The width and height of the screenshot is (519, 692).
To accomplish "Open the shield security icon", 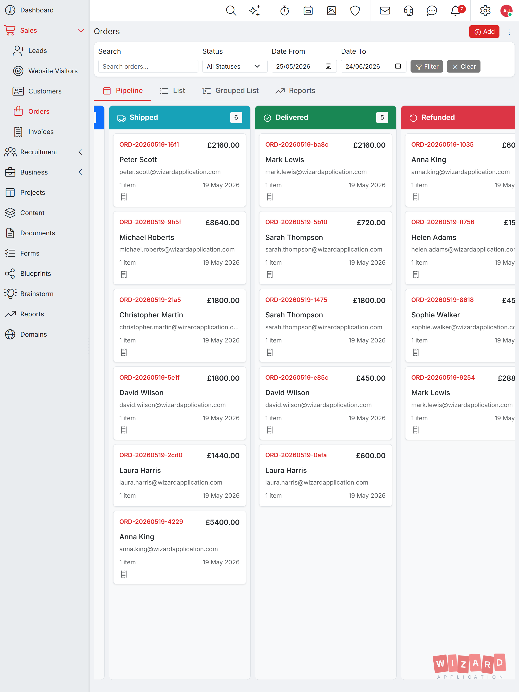I will [x=355, y=11].
